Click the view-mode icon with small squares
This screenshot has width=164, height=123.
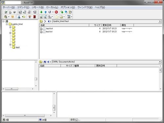click(x=50, y=17)
